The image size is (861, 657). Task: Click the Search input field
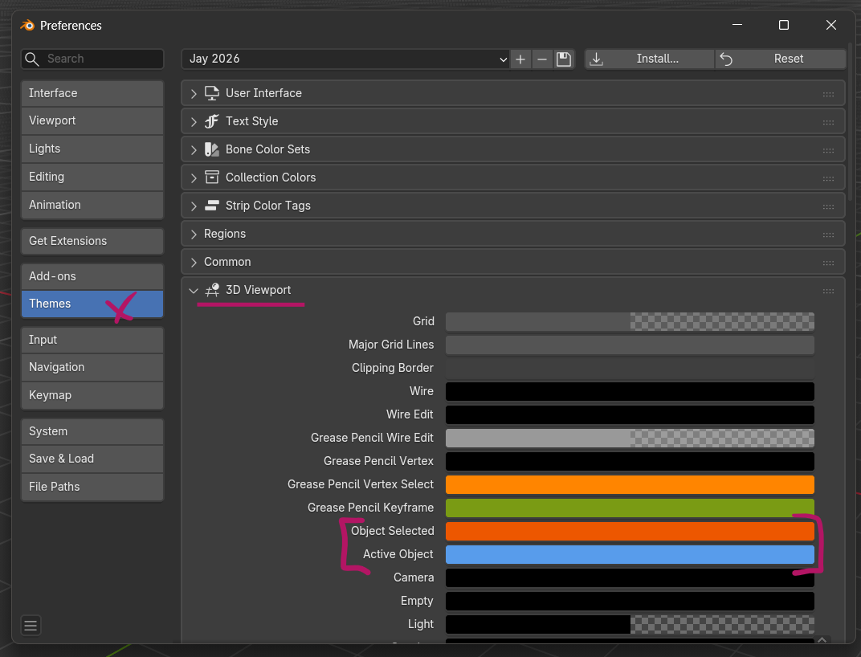100,59
